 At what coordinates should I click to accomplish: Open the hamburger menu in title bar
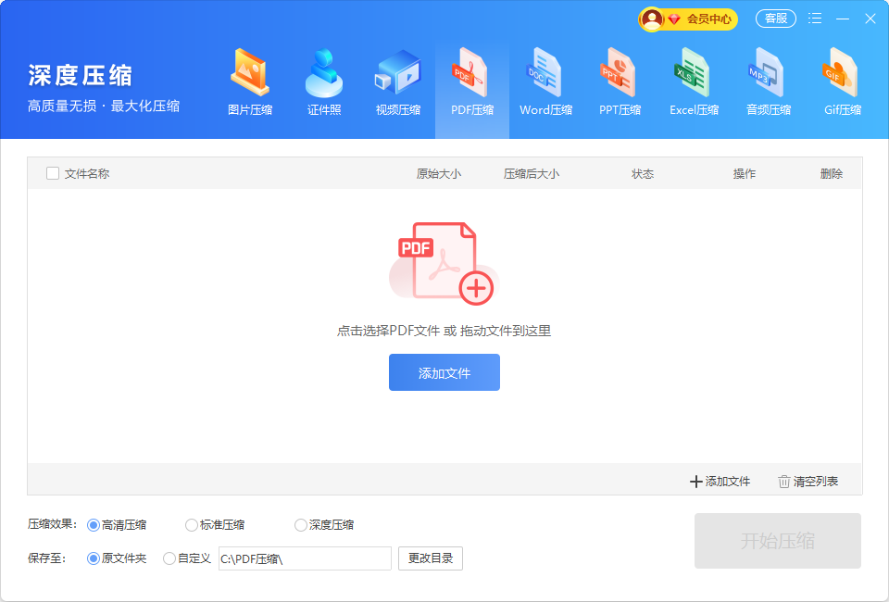[815, 19]
